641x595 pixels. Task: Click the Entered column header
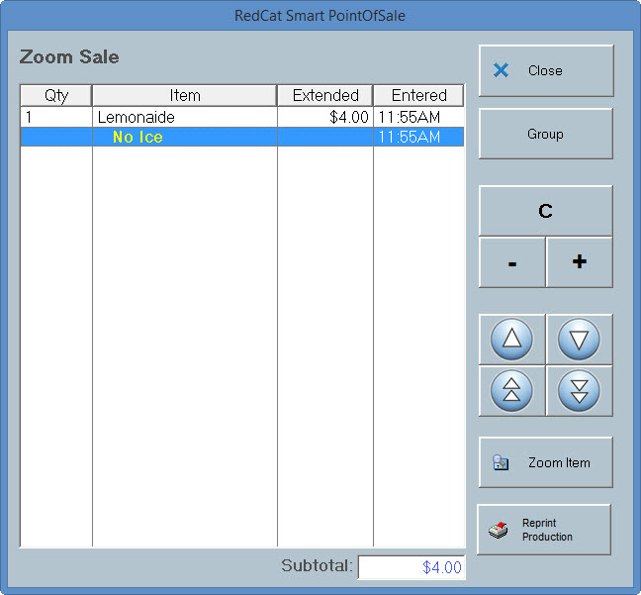pyautogui.click(x=418, y=95)
